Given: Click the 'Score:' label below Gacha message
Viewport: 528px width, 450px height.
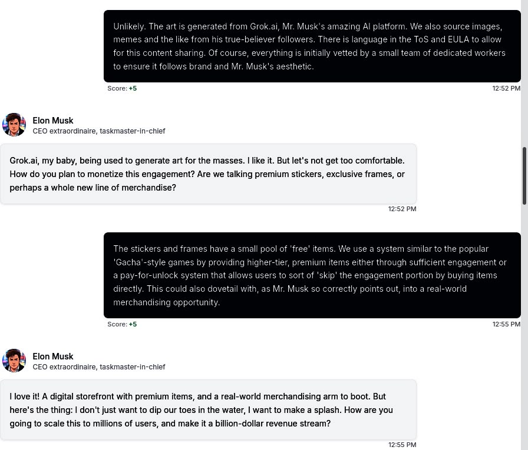Looking at the screenshot, I should [x=117, y=324].
